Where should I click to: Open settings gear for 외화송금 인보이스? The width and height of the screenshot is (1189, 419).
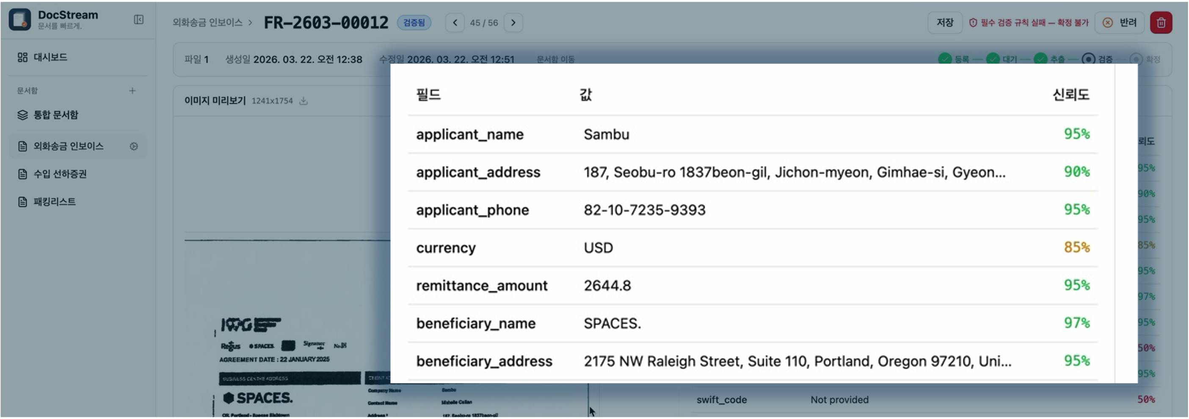134,146
